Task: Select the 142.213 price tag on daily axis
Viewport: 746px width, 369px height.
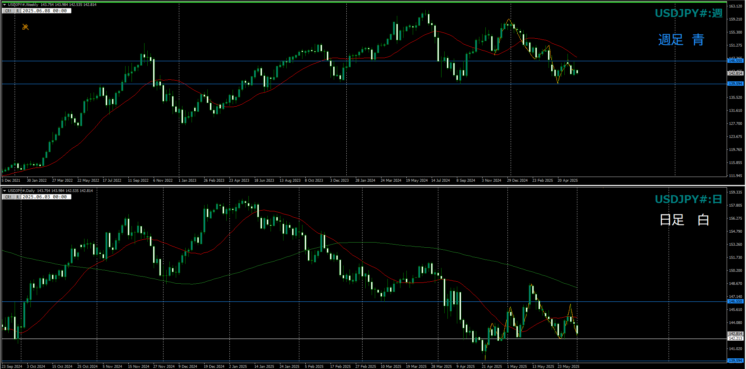Action: pyautogui.click(x=735, y=339)
